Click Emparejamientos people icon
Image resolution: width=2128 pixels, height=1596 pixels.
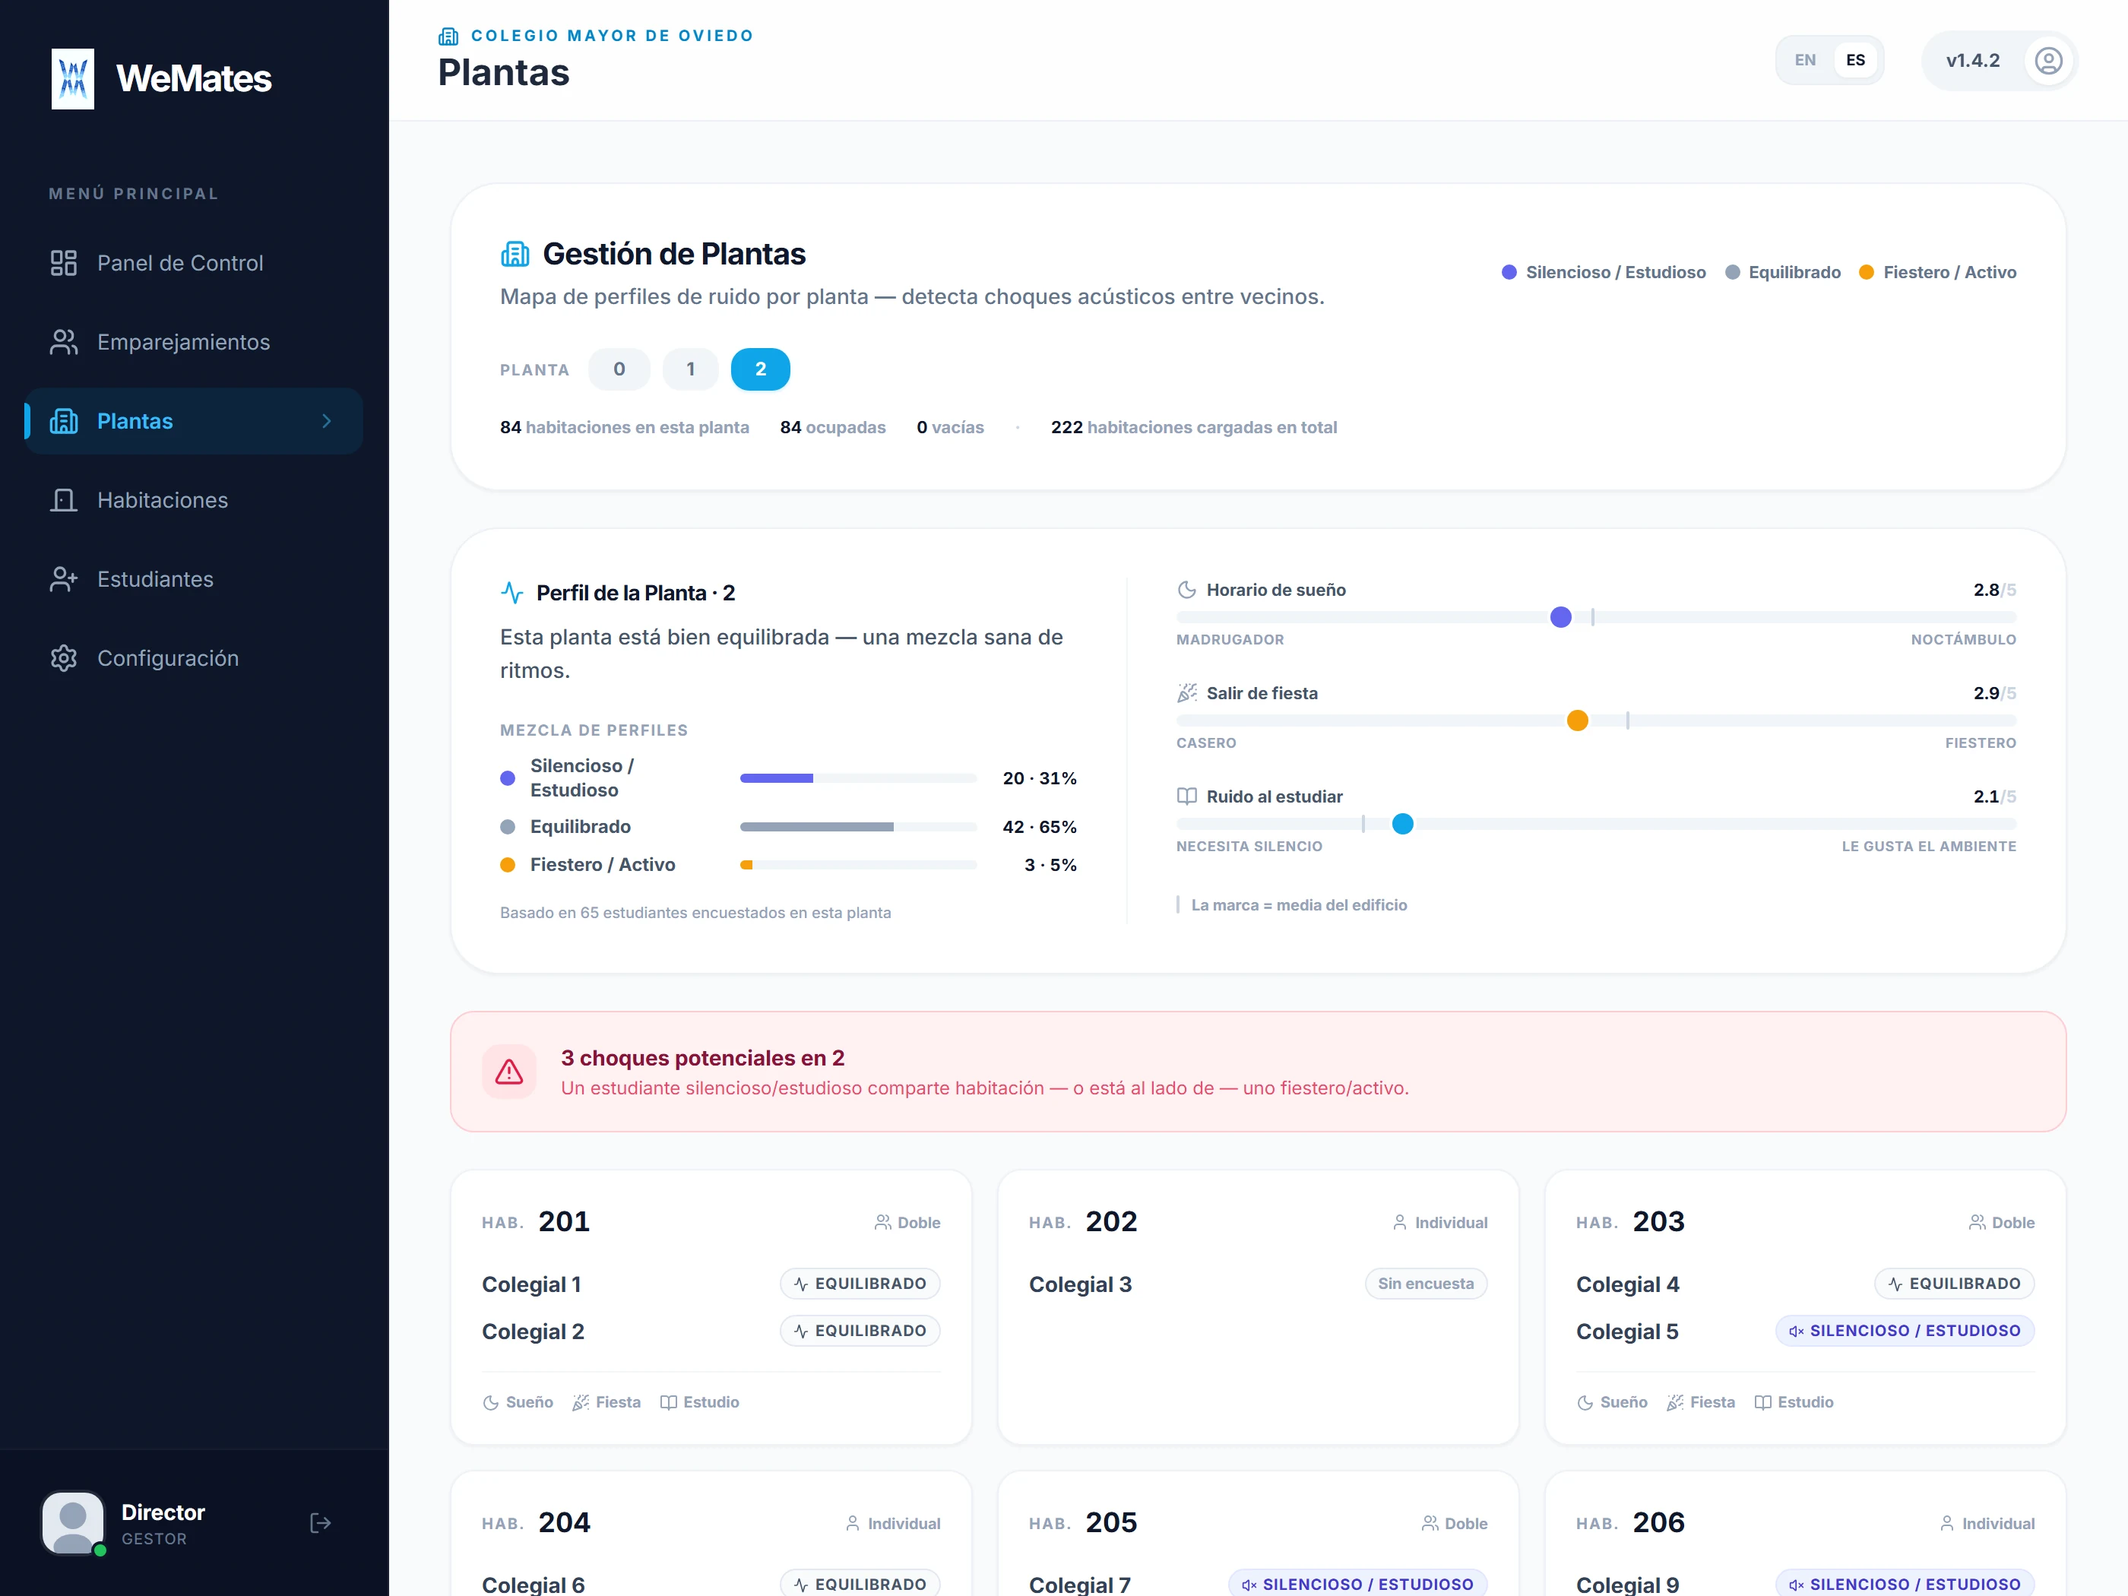[64, 341]
